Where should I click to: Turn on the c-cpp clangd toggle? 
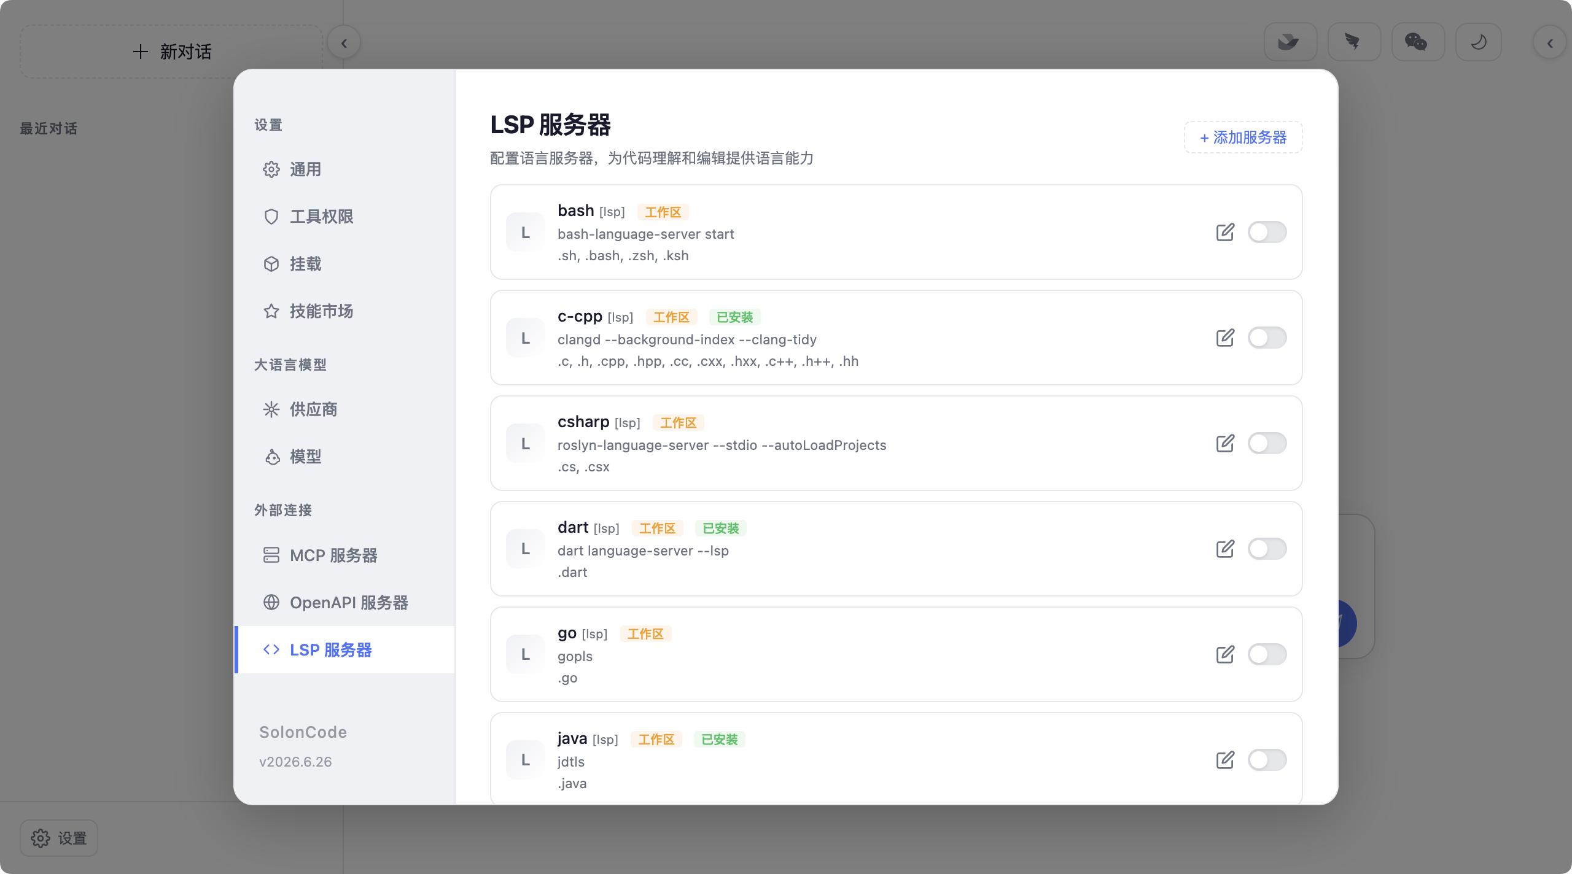[x=1267, y=338]
